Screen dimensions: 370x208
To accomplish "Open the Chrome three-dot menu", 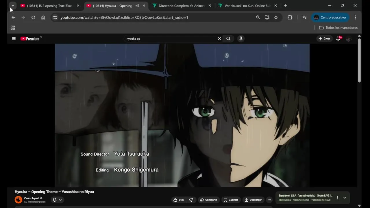I will tap(355, 17).
